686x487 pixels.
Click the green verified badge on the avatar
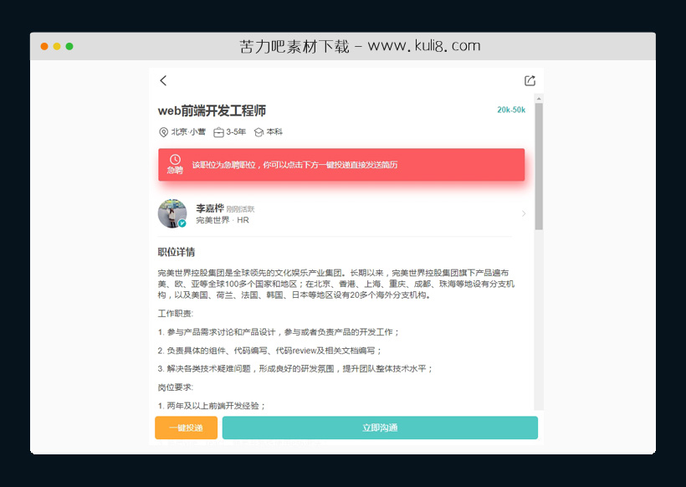183,224
